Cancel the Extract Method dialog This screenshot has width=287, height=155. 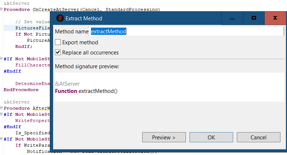pyautogui.click(x=258, y=137)
